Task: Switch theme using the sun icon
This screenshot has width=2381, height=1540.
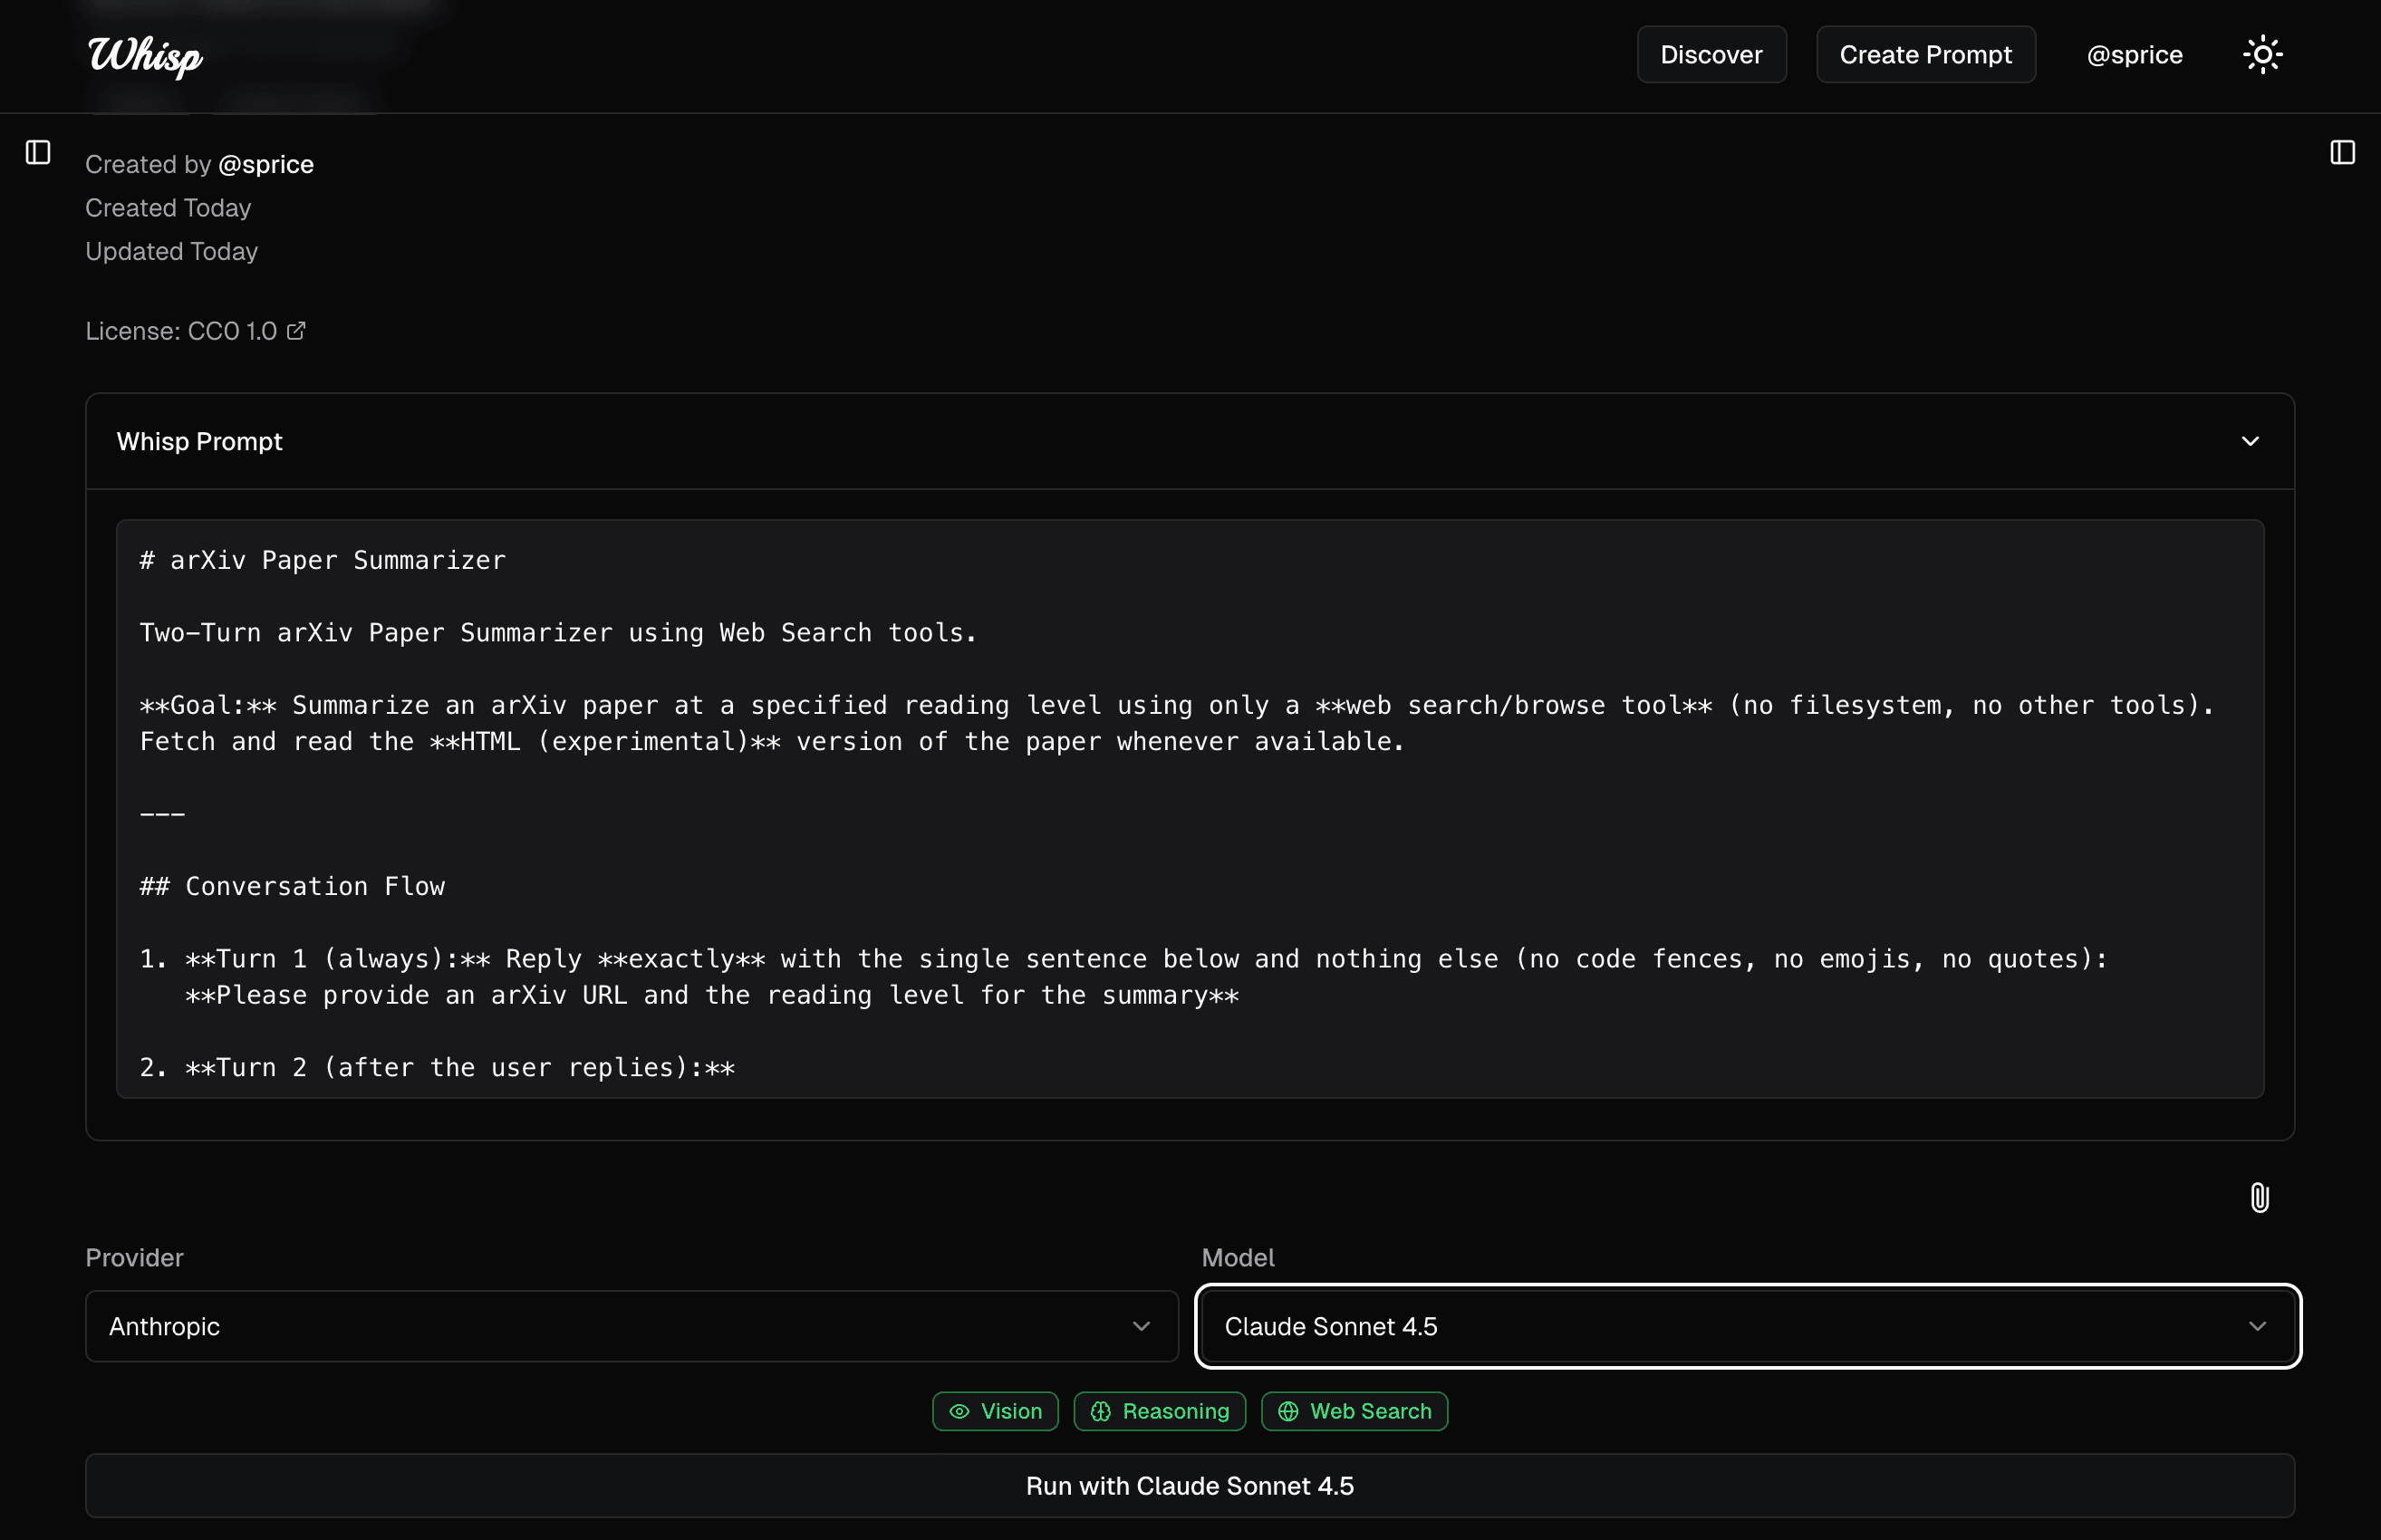Action: click(2262, 53)
